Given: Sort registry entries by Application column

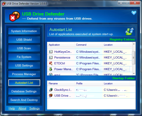Looking at the screenshot, I should [61, 45].
